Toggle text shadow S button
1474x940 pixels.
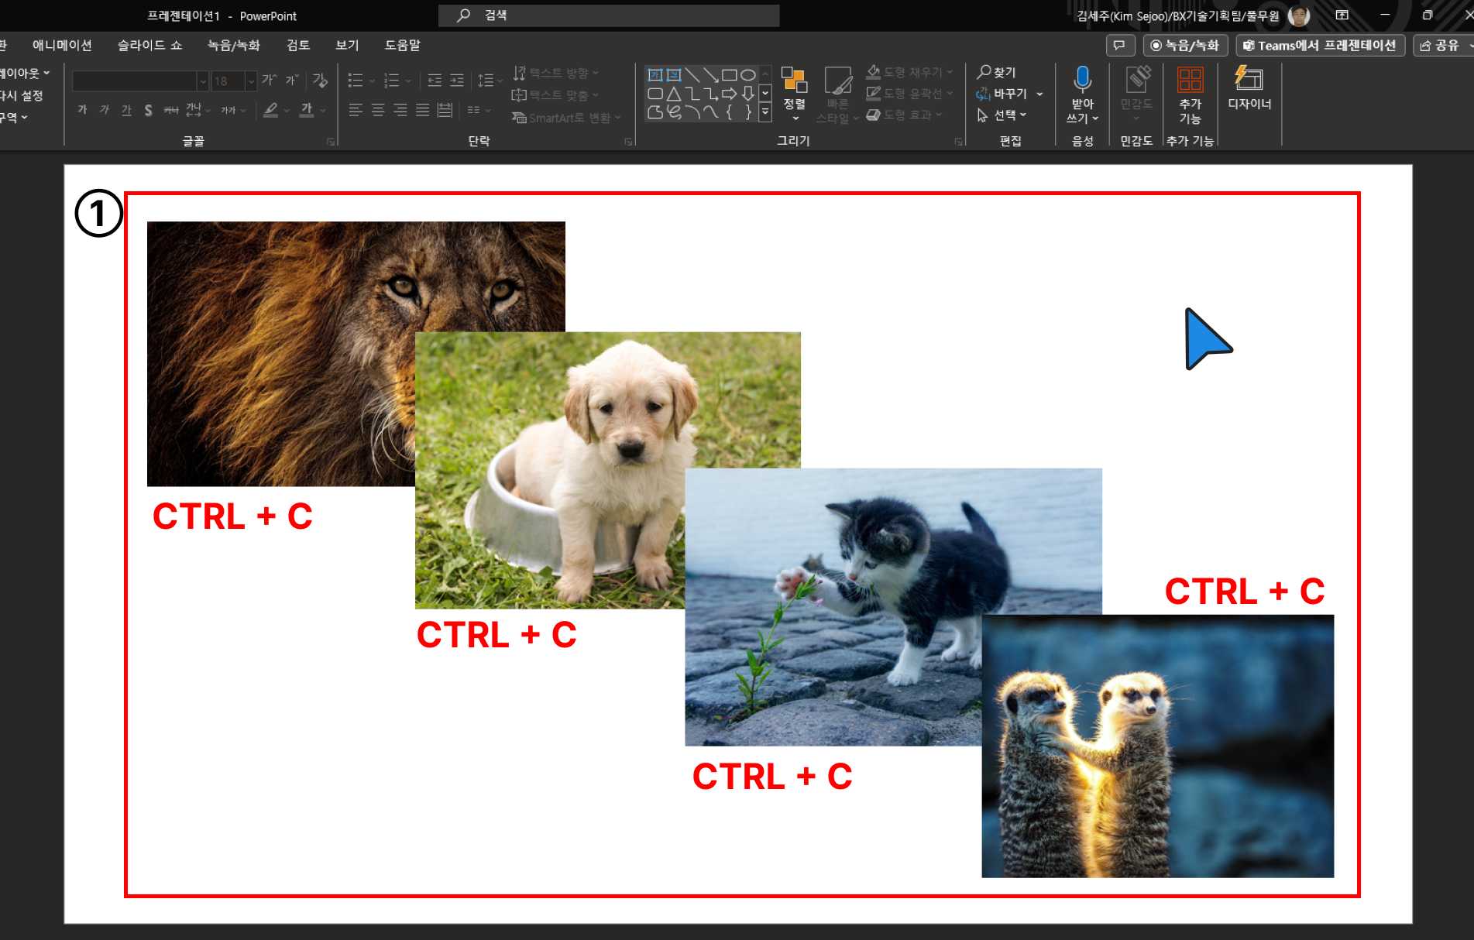(148, 110)
